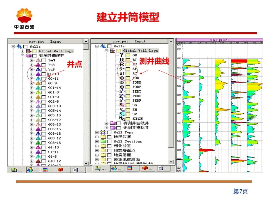
Task: Check the Well Tops checkbox
Action: point(109,132)
